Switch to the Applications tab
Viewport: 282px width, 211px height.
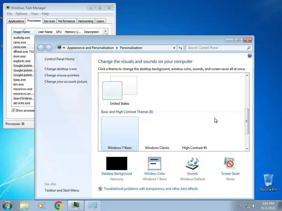click(16, 21)
